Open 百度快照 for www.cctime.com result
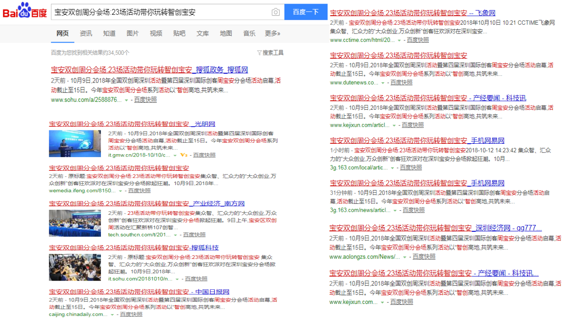The width and height of the screenshot is (583, 320). 418,40
